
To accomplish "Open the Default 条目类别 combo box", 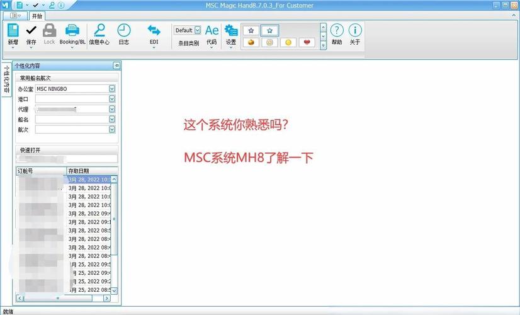I will click(197, 30).
